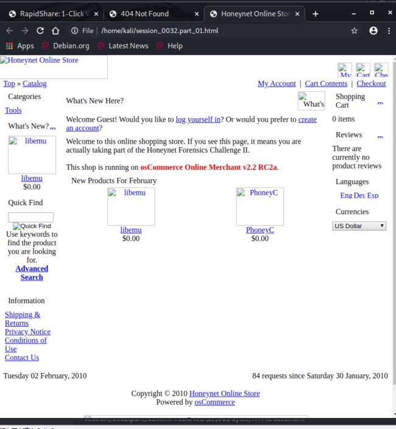Image resolution: width=396 pixels, height=429 pixels.
Task: Open Conditions of Use page
Action: (26, 344)
